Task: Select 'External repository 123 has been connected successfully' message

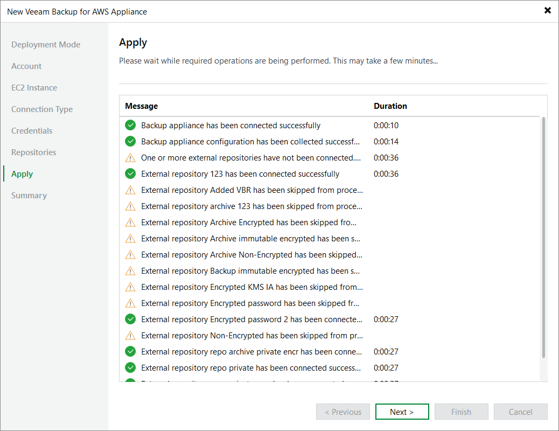Action: [240, 174]
